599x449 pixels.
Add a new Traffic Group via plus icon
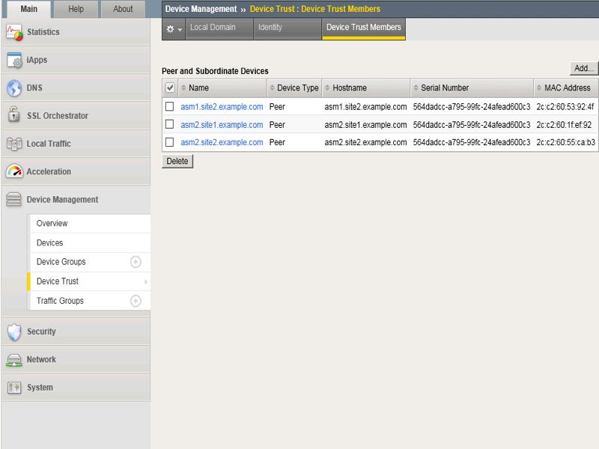(136, 301)
